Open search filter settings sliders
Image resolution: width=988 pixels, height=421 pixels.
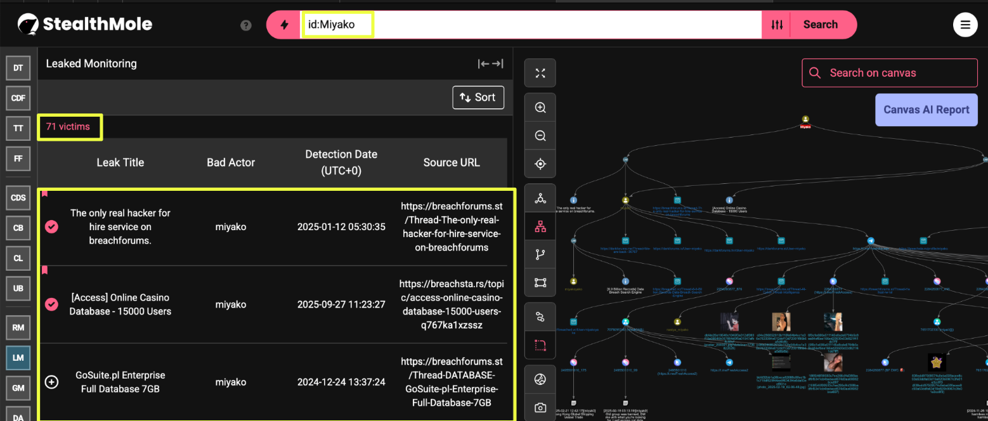coord(777,25)
